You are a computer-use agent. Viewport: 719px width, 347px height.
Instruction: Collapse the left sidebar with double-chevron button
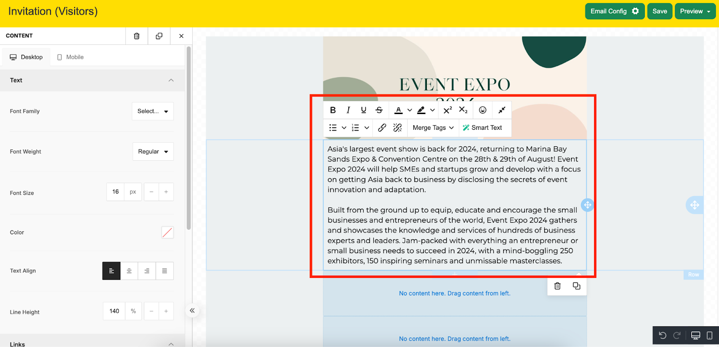[x=192, y=311]
